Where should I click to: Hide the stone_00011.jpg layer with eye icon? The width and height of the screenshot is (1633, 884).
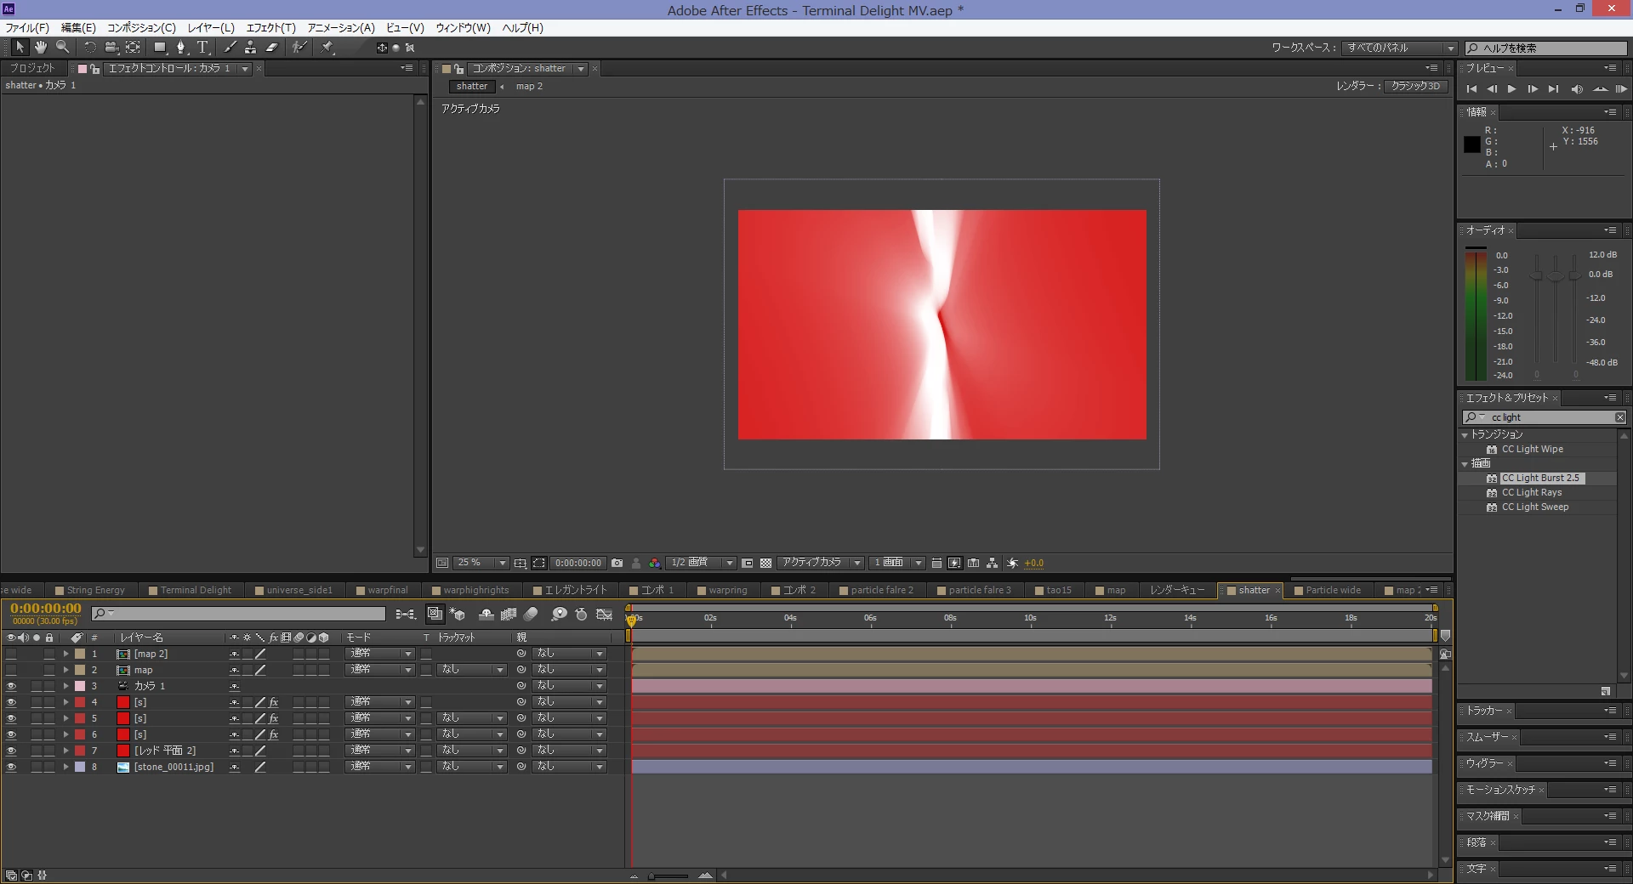click(x=11, y=767)
